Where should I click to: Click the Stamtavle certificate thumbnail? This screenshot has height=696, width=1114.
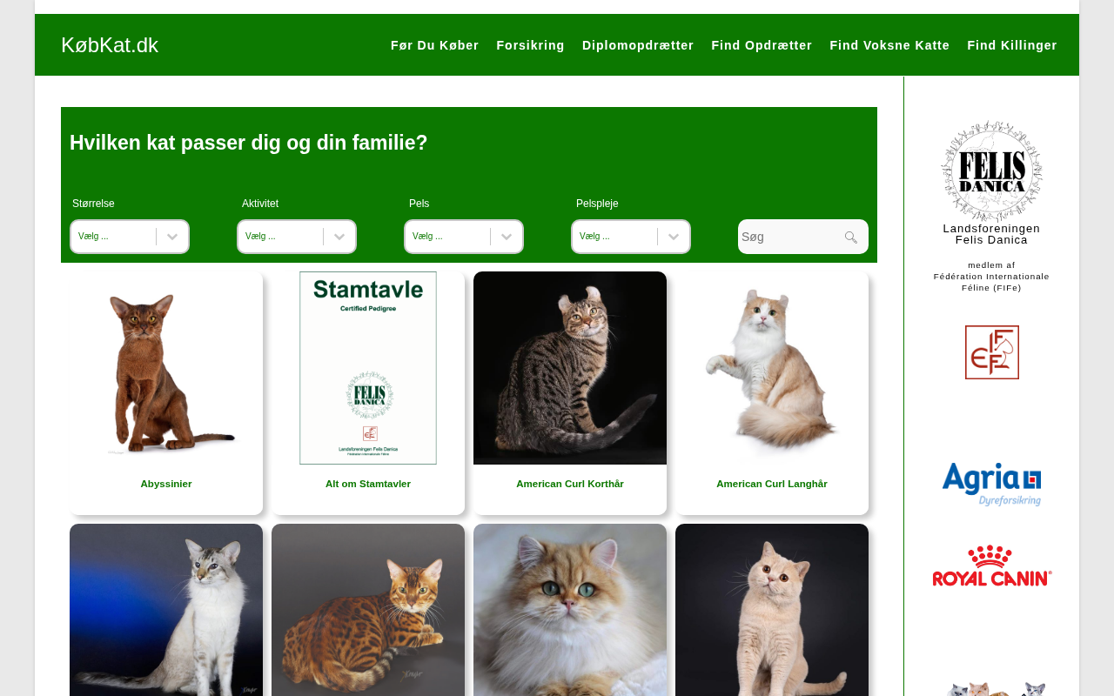[368, 368]
